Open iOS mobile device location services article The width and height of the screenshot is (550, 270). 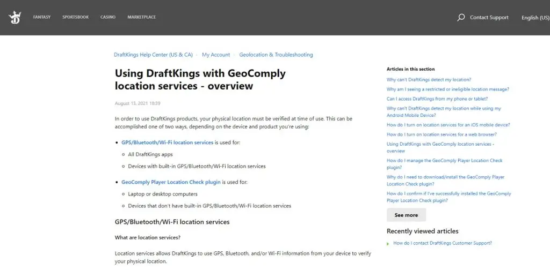coord(448,125)
